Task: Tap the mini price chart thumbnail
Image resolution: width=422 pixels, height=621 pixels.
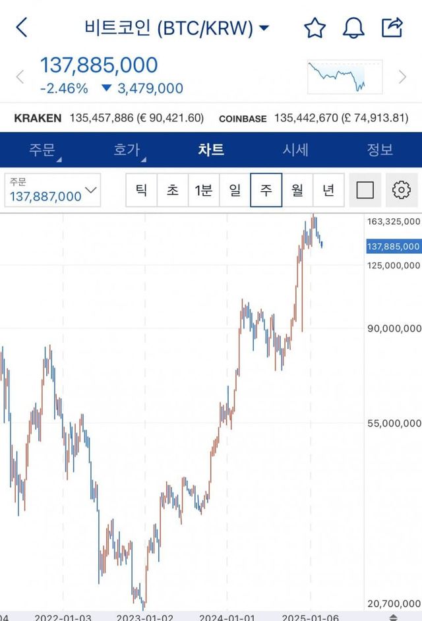Action: point(344,76)
